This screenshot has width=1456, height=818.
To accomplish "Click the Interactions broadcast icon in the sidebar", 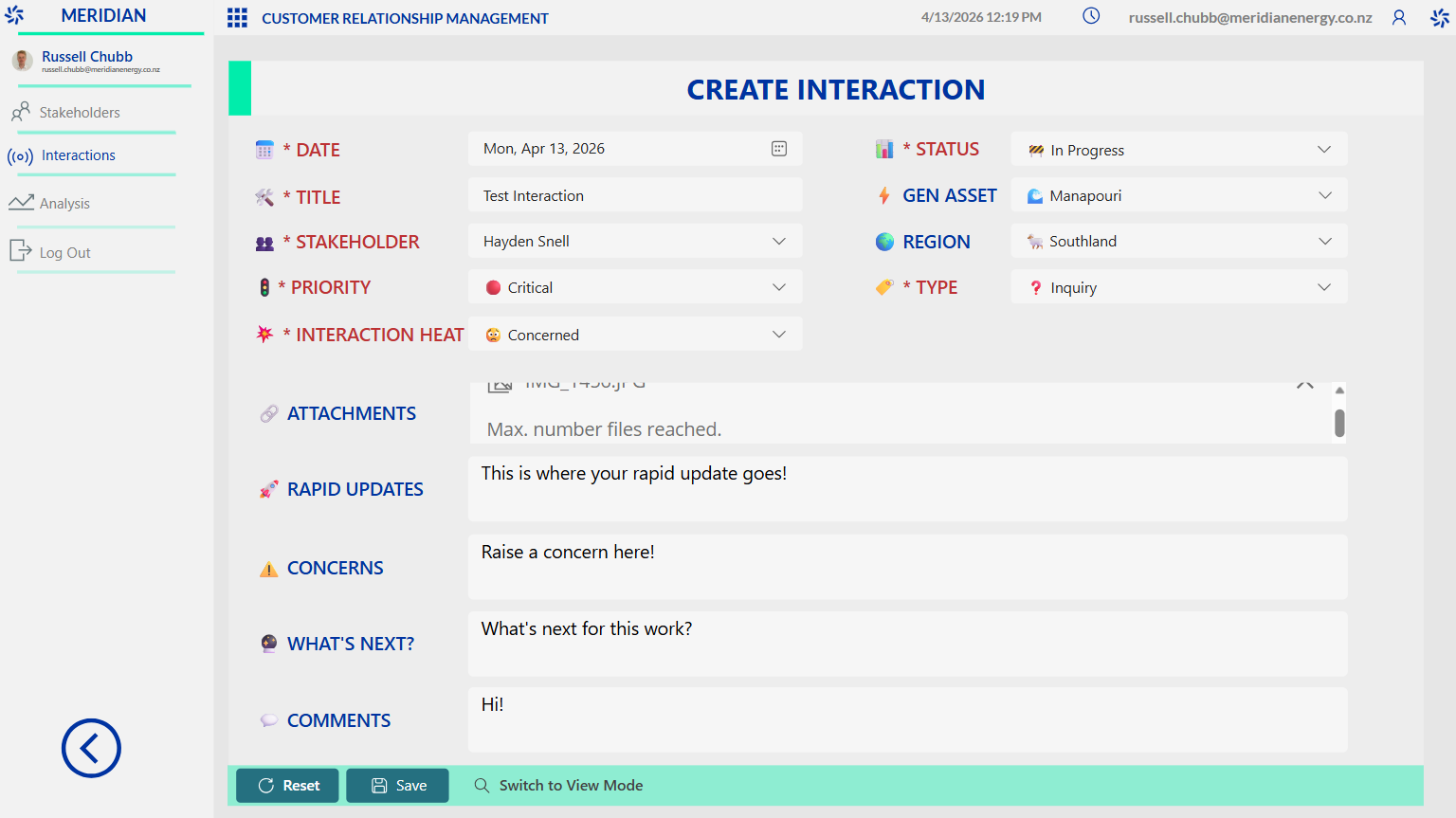I will coord(20,156).
